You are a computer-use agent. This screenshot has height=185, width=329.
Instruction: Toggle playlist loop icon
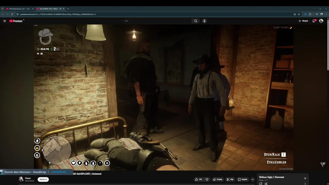tap(261, 184)
